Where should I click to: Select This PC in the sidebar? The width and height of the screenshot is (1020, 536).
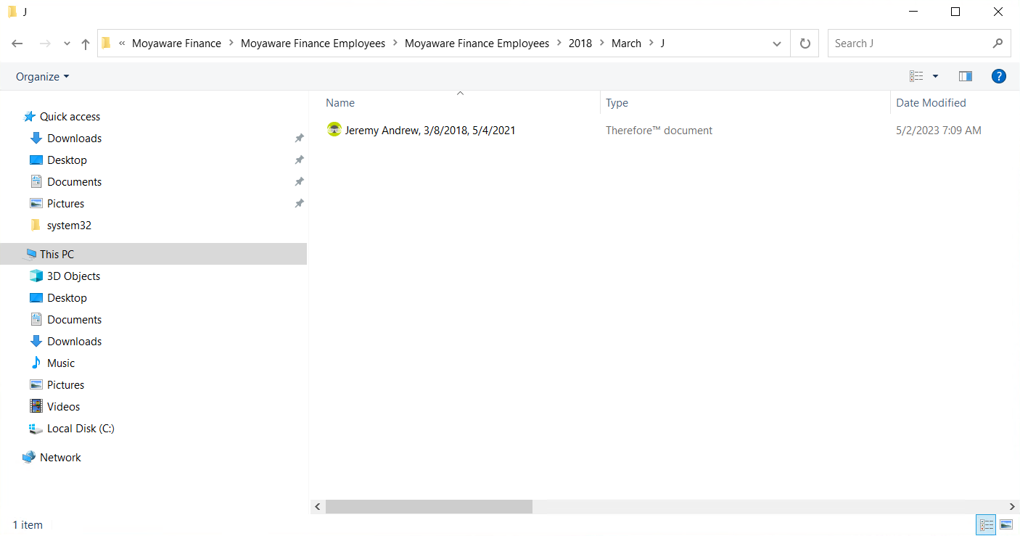58,254
